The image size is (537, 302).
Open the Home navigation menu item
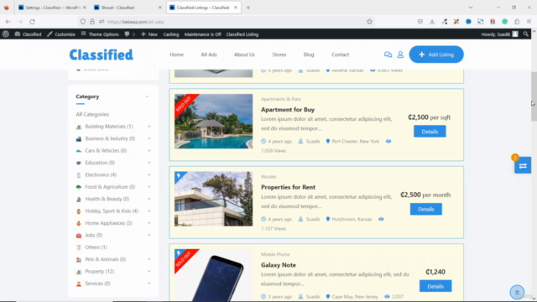click(176, 55)
